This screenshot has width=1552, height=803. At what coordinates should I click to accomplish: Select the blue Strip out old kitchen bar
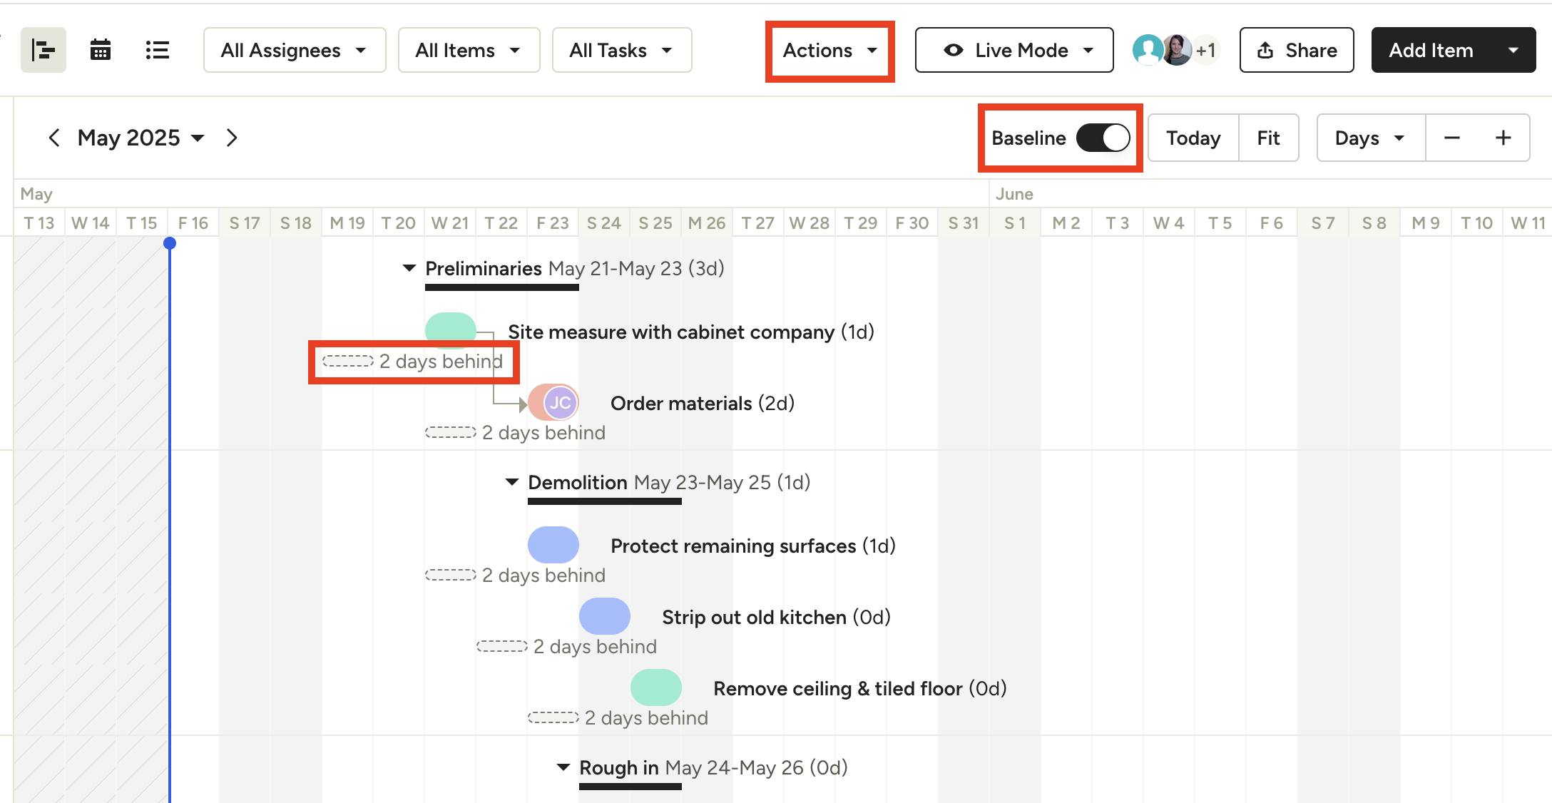604,616
